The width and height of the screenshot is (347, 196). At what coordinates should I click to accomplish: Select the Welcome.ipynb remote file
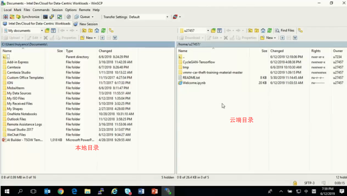pos(194,83)
